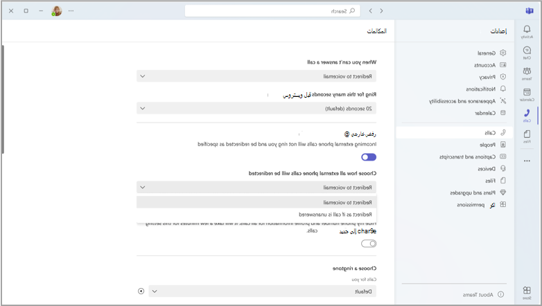Select Redirect as if call is unanswered option
The image size is (542, 306).
pyautogui.click(x=256, y=215)
